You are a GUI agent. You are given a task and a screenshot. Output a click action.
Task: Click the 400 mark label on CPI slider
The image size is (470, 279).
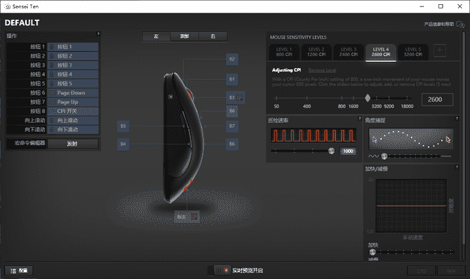pos(307,107)
